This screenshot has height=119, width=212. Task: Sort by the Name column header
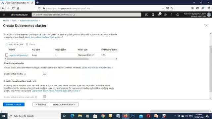(x=12, y=50)
